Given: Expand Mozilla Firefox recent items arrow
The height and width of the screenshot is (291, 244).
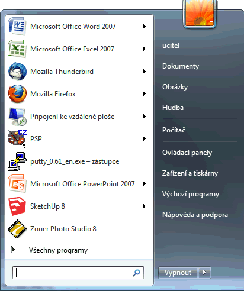Looking at the screenshot, I should (145, 94).
